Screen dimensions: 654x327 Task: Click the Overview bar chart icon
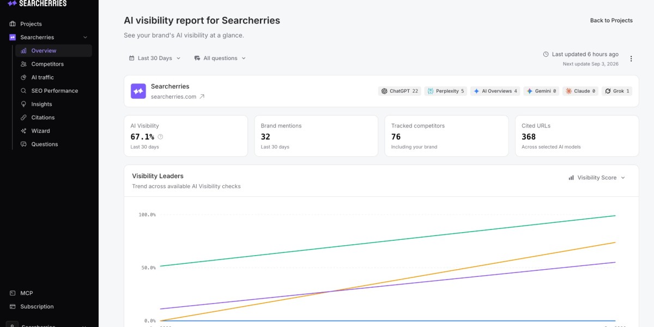(23, 51)
